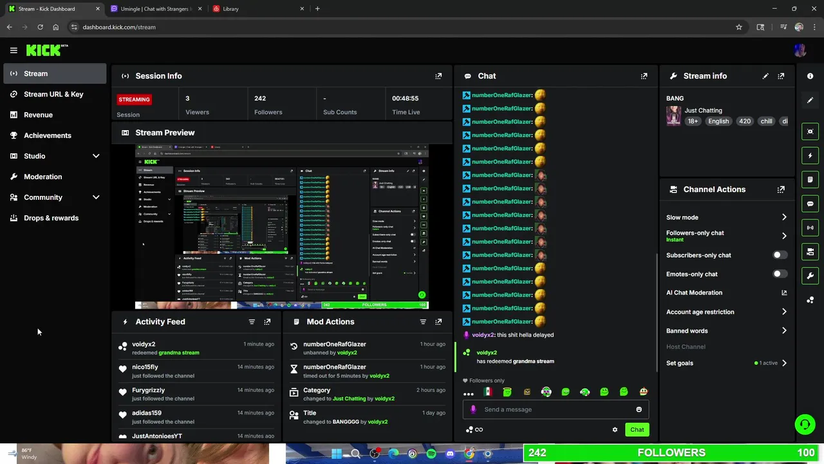Open Revenue in sidebar
The height and width of the screenshot is (464, 824).
coord(55,115)
